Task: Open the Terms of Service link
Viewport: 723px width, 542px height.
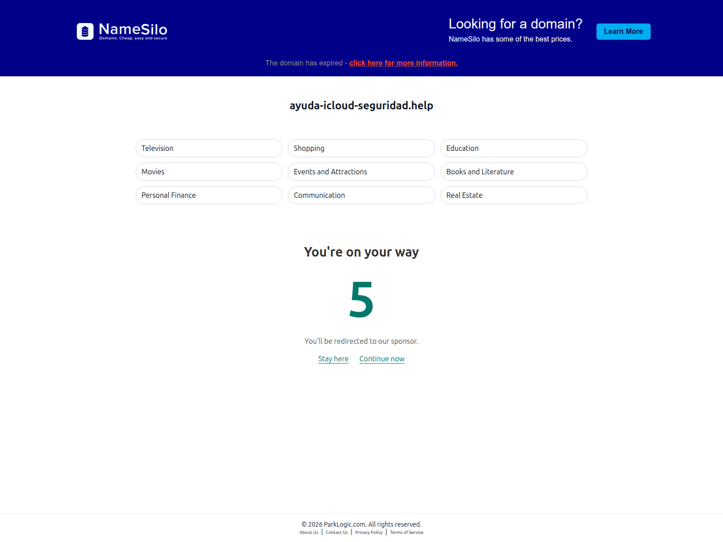Action: 407,533
